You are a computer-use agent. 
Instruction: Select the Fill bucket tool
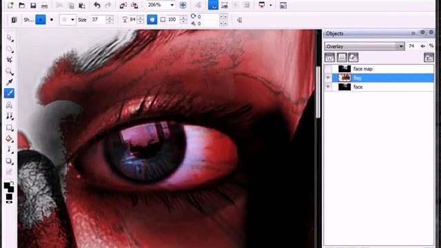pos(9,139)
